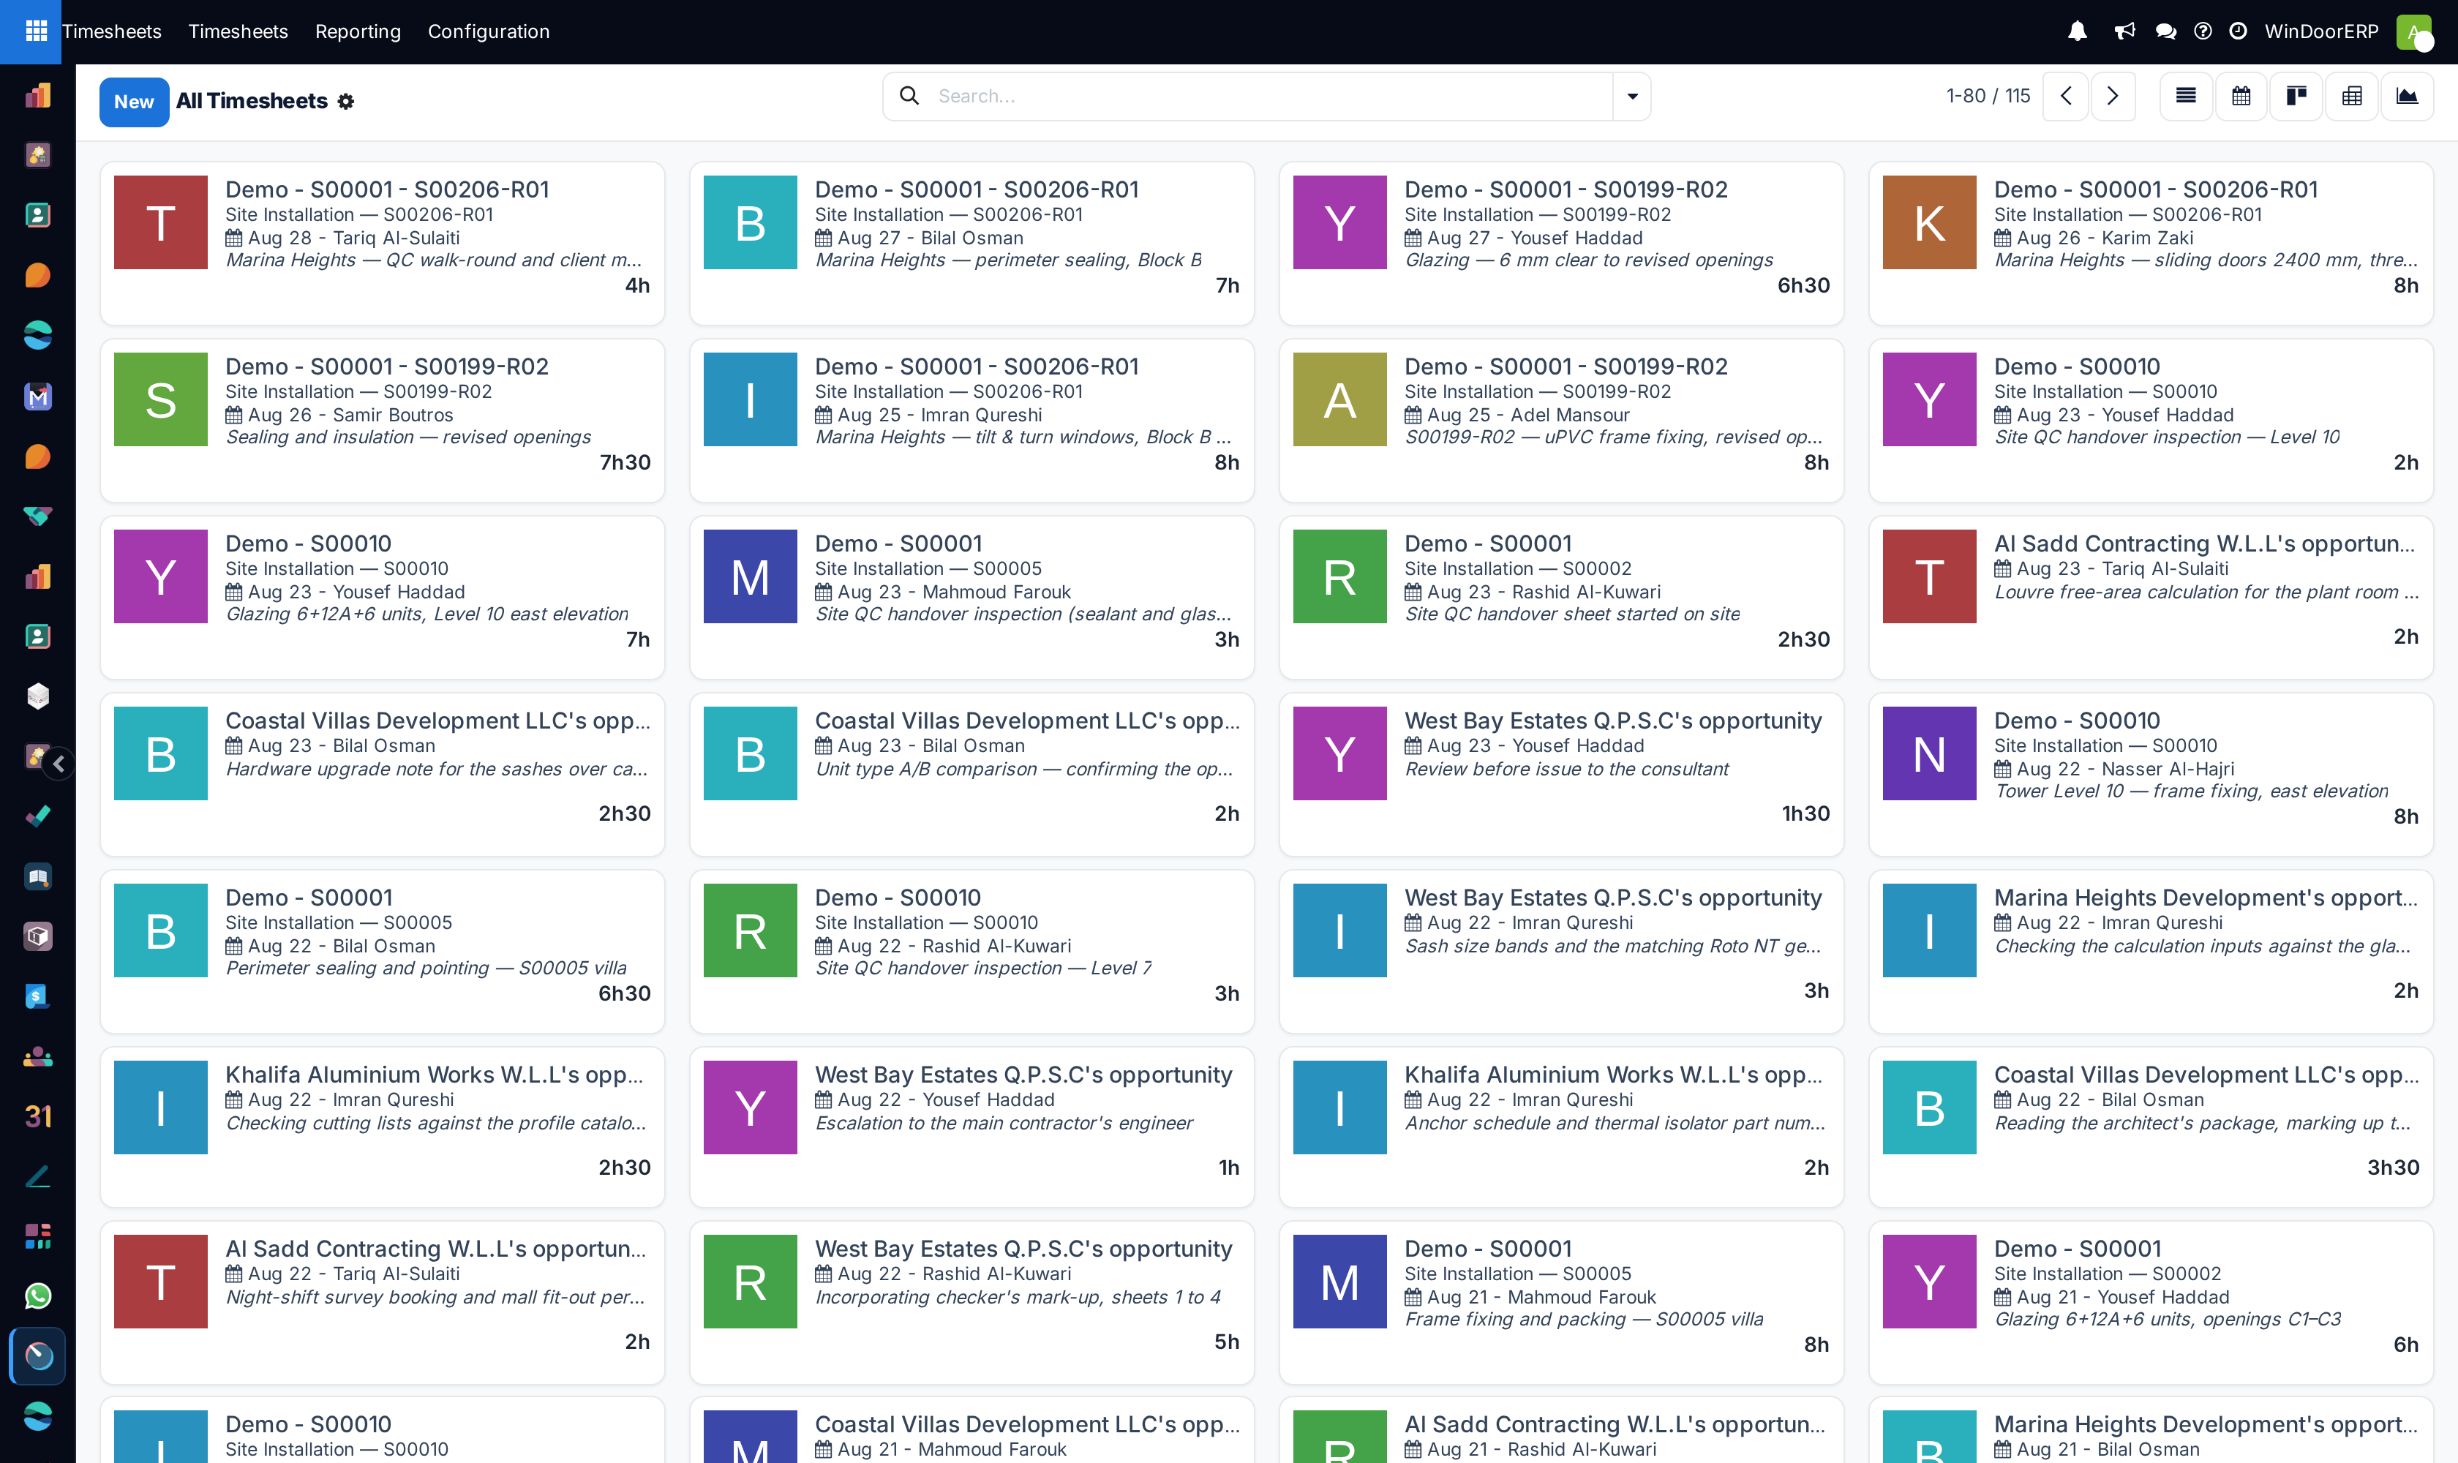Open the All Timesheets gear actions menu

coord(345,102)
